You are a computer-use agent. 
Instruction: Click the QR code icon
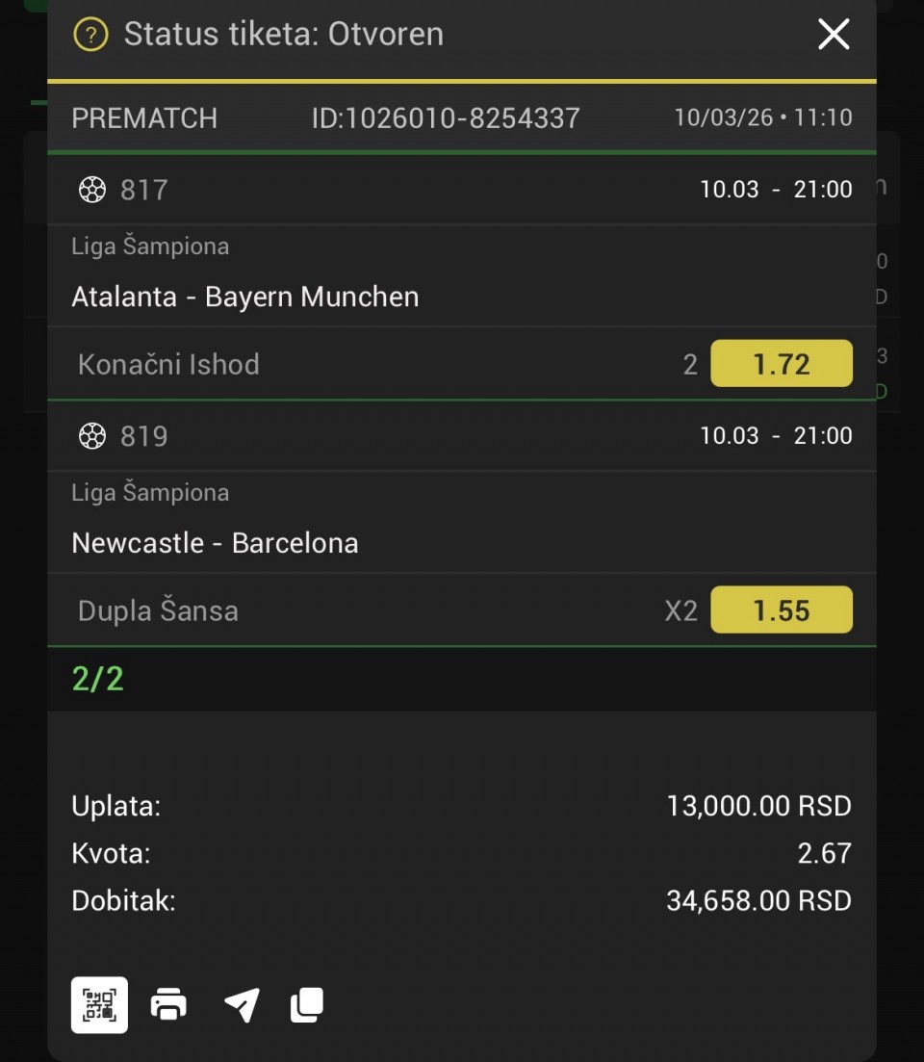(99, 1005)
